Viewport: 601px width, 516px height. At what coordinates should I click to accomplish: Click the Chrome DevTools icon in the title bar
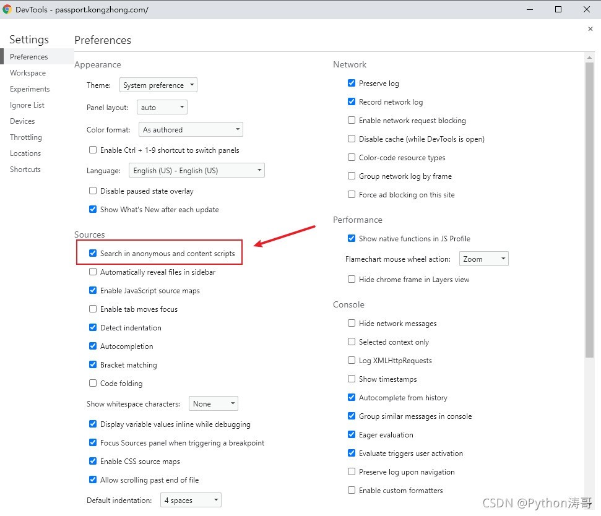7,9
